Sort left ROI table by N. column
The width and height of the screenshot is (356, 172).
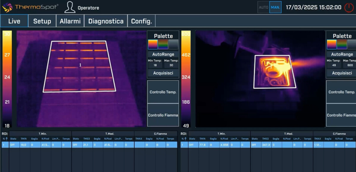click(x=5, y=139)
